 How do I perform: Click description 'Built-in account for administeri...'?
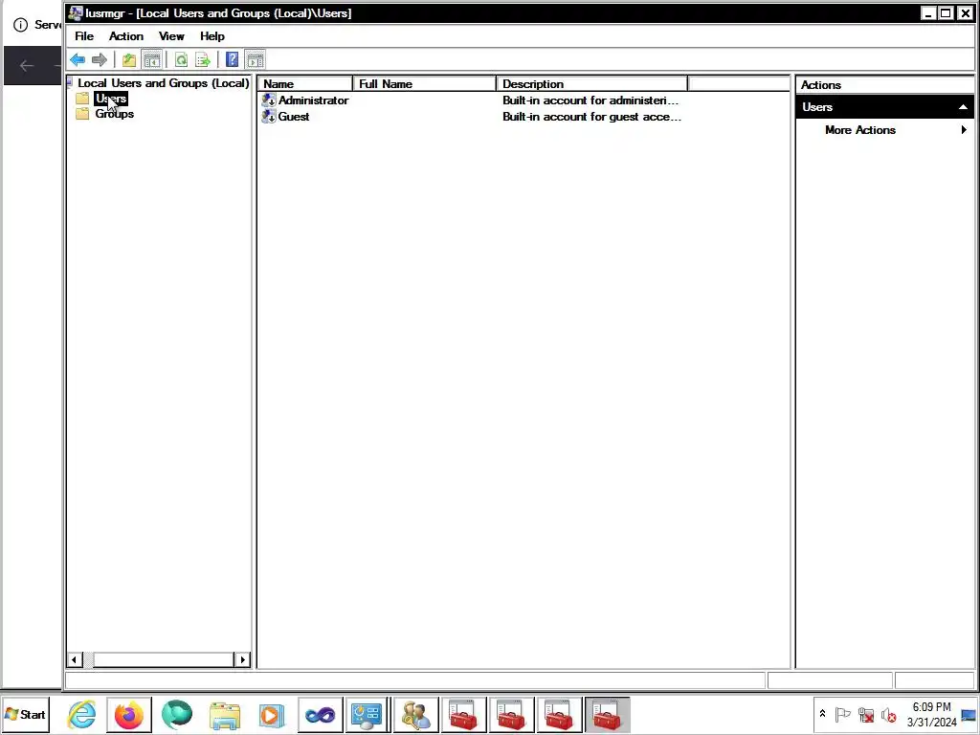(x=590, y=100)
